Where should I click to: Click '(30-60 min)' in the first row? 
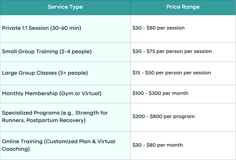tap(66, 28)
